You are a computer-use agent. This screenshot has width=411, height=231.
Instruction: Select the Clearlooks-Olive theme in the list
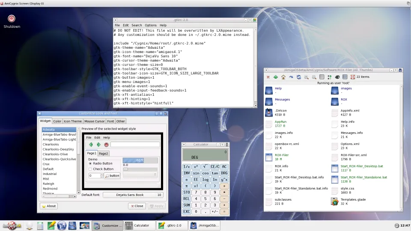pos(55,154)
